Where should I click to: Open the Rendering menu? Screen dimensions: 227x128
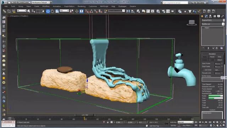[x=82, y=6]
